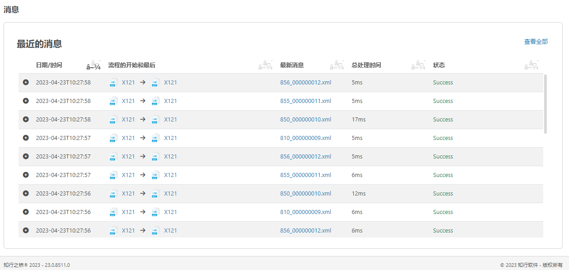Click source X121 icon in 10:27:58 856_000000012.xml row
This screenshot has width=569, height=270.
114,83
